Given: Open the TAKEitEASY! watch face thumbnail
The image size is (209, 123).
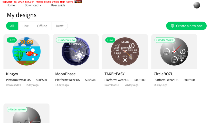Looking at the screenshot, I should coord(125,52).
